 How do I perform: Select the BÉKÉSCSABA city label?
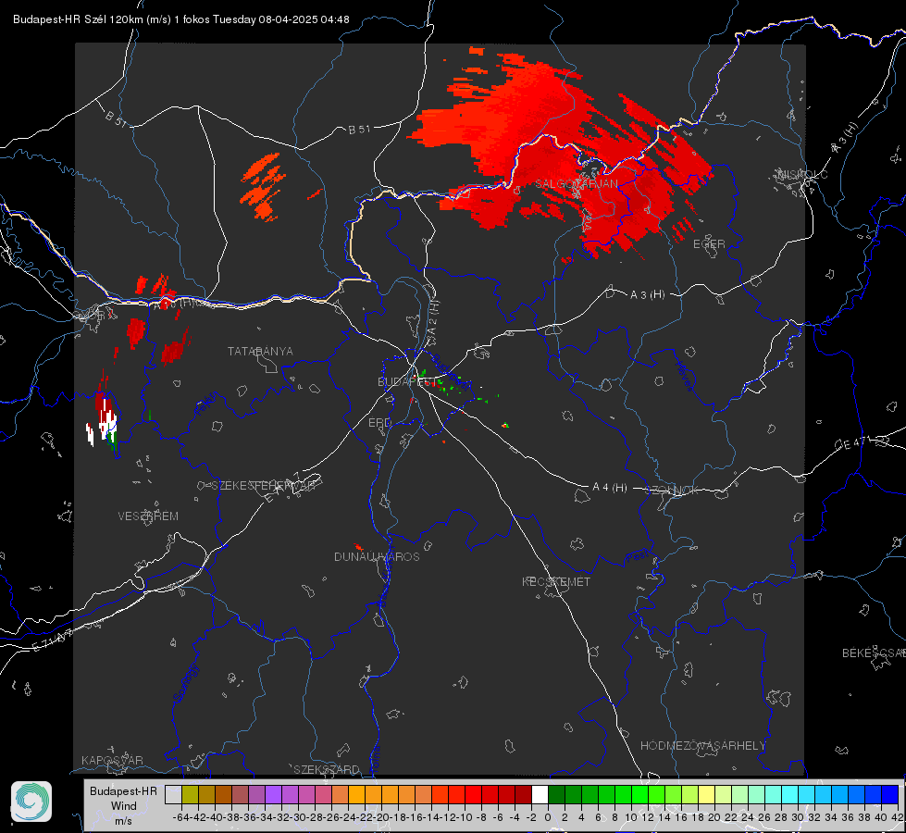point(874,653)
